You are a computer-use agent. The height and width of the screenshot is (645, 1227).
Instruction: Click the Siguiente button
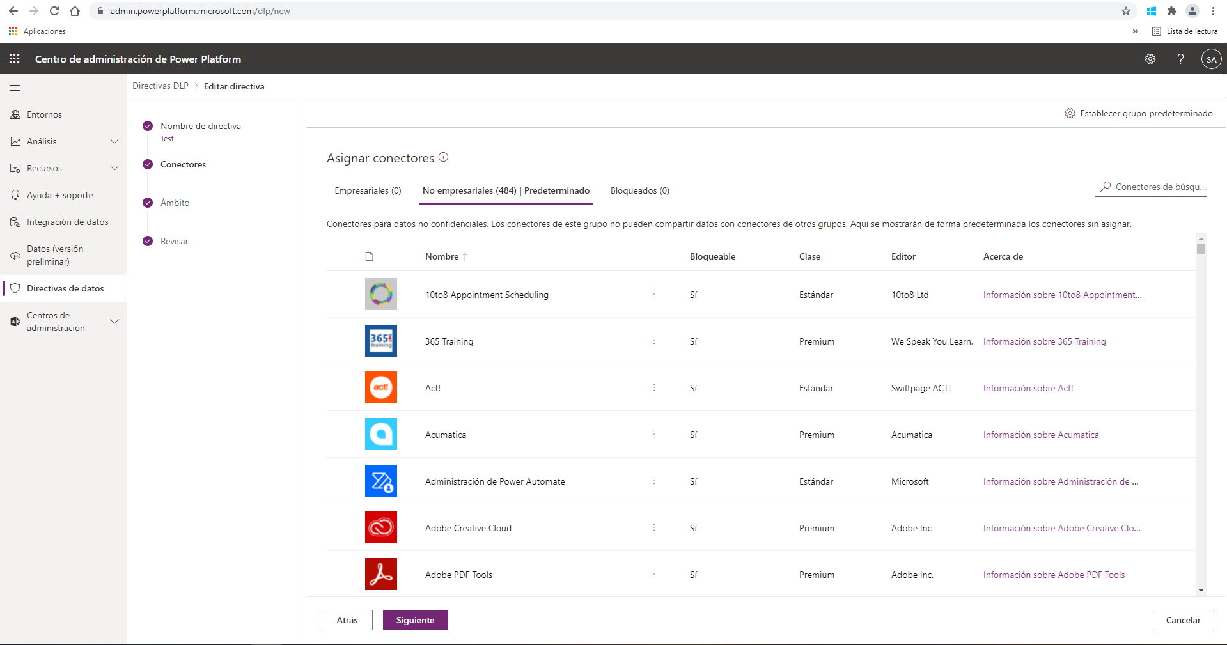click(415, 620)
